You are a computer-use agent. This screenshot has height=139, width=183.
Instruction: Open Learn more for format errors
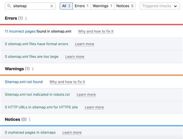(x=85, y=44)
